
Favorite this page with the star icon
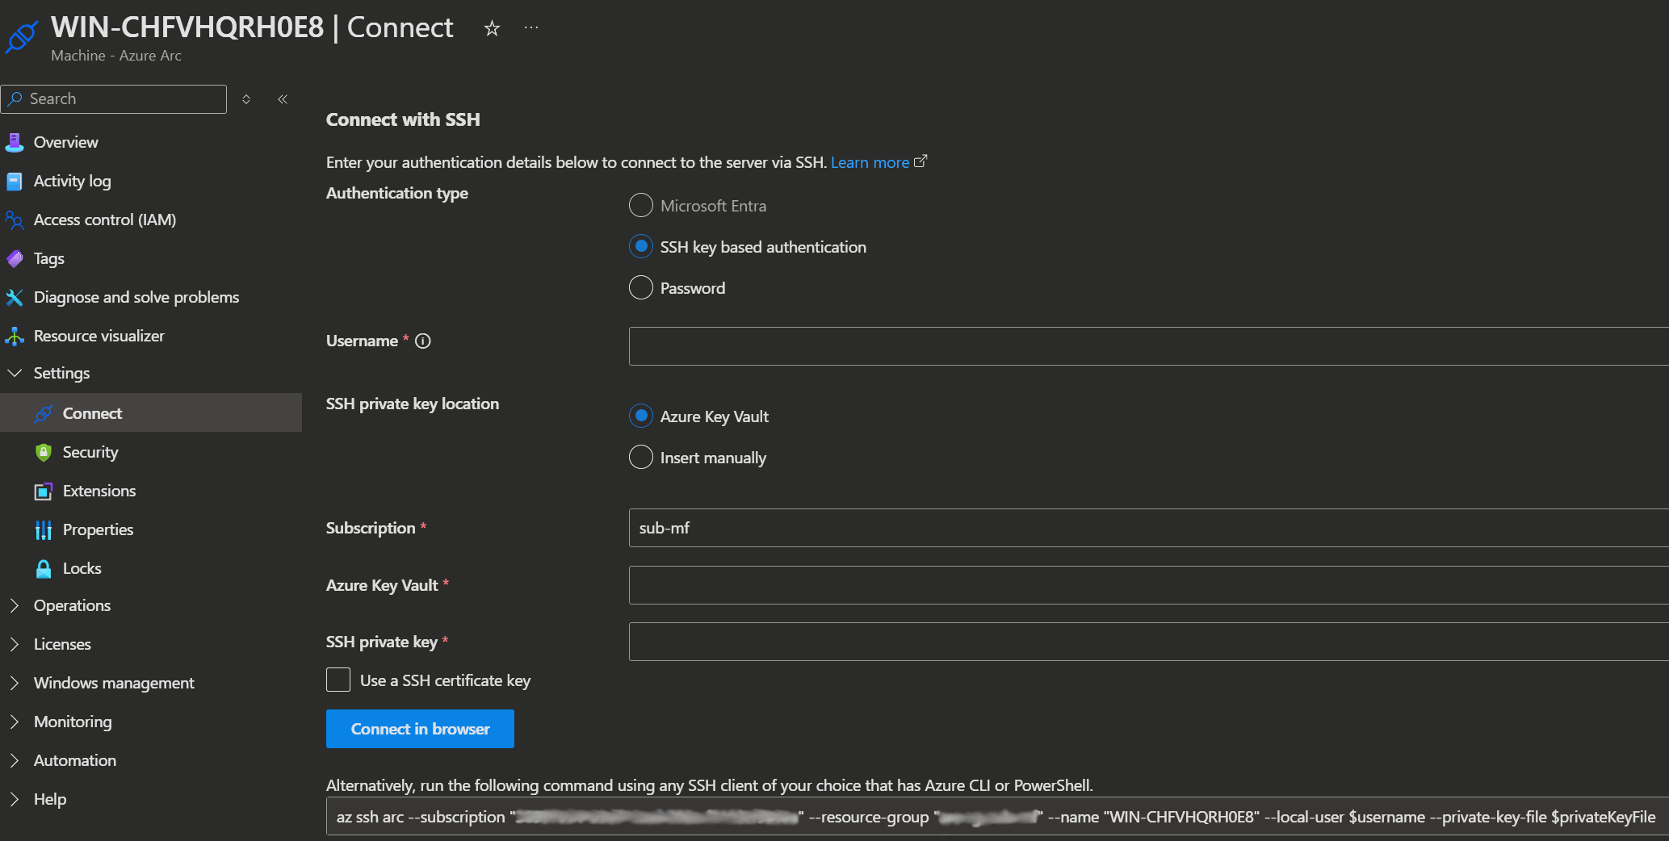click(492, 29)
